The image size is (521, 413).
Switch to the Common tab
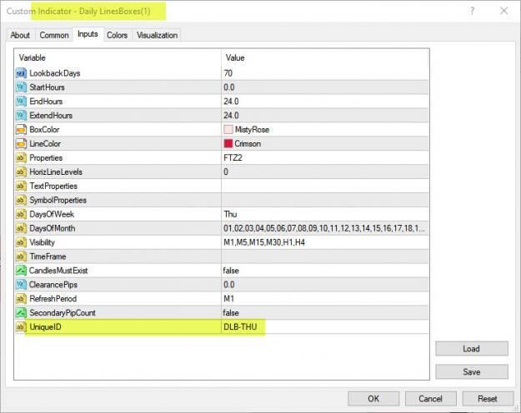tap(54, 35)
